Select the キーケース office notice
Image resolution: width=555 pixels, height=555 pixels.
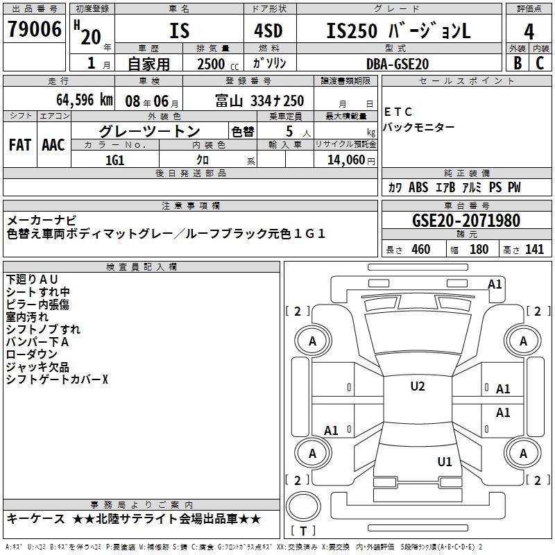coord(36,519)
